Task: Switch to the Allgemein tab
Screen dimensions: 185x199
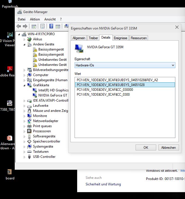Action: pos(79,38)
